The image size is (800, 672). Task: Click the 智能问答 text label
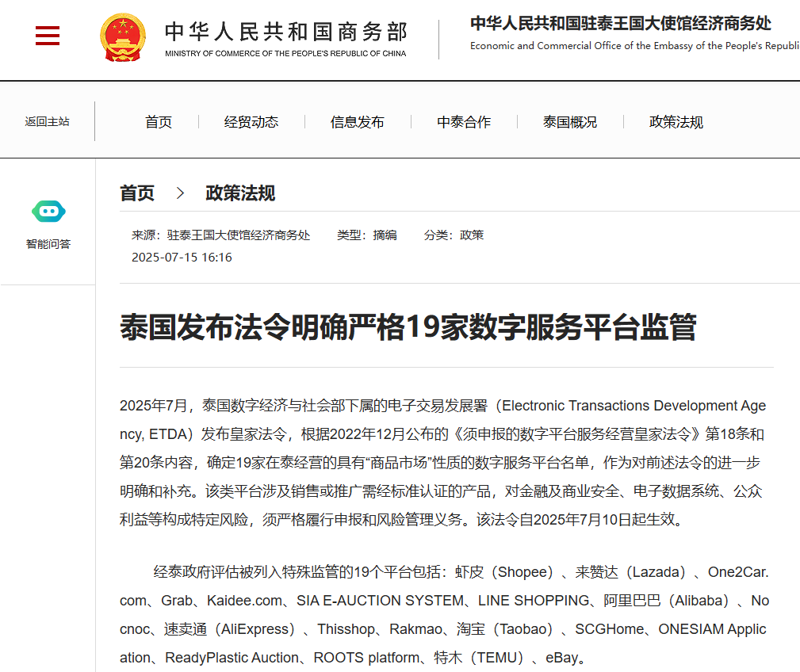click(x=48, y=244)
